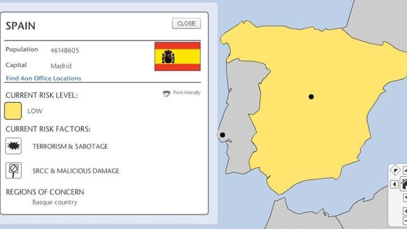Reset map view with the home icon
This screenshot has height=229, width=407.
(x=404, y=184)
